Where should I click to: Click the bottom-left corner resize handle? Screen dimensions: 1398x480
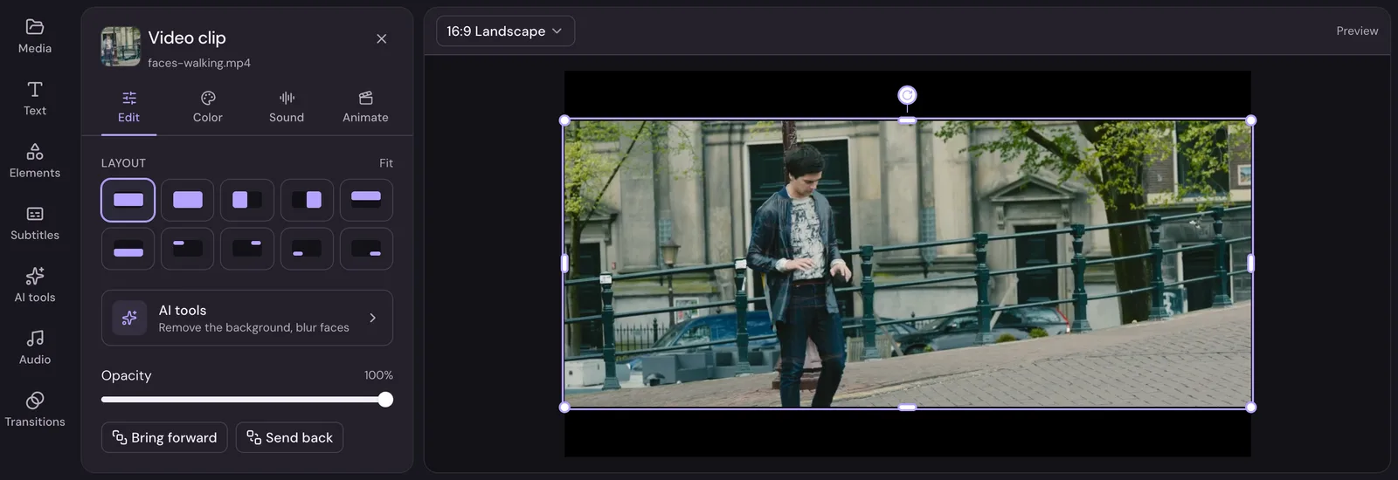[x=564, y=408]
